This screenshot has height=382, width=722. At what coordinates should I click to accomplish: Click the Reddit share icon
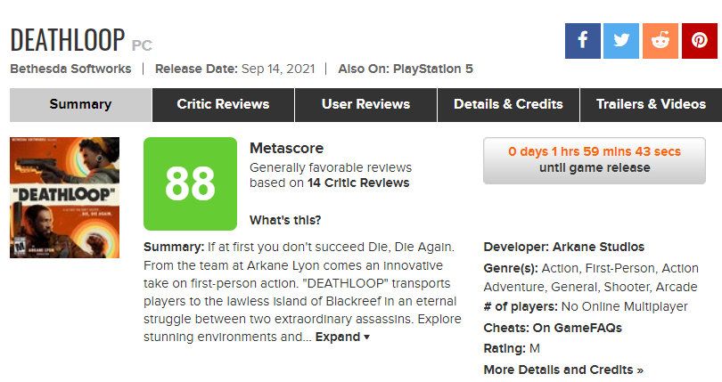[x=660, y=40]
